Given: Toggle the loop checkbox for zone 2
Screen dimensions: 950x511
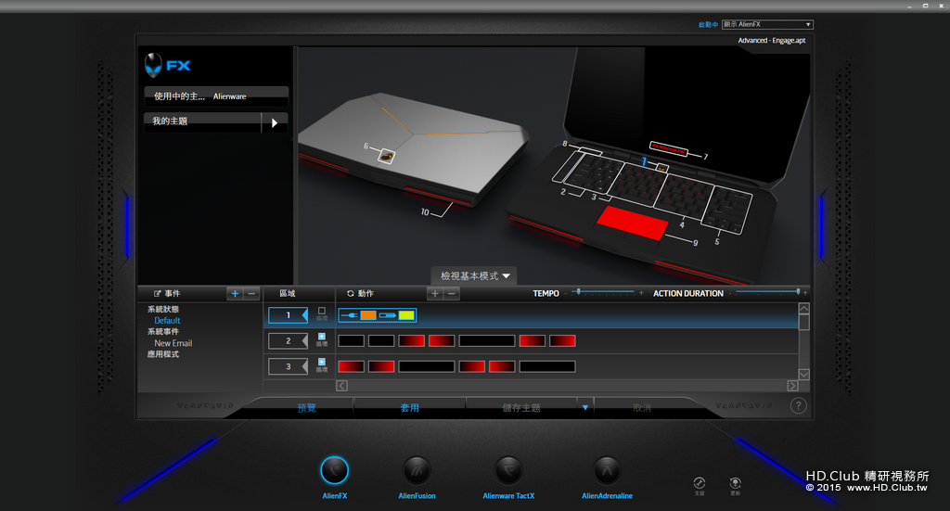Looking at the screenshot, I should coord(322,337).
